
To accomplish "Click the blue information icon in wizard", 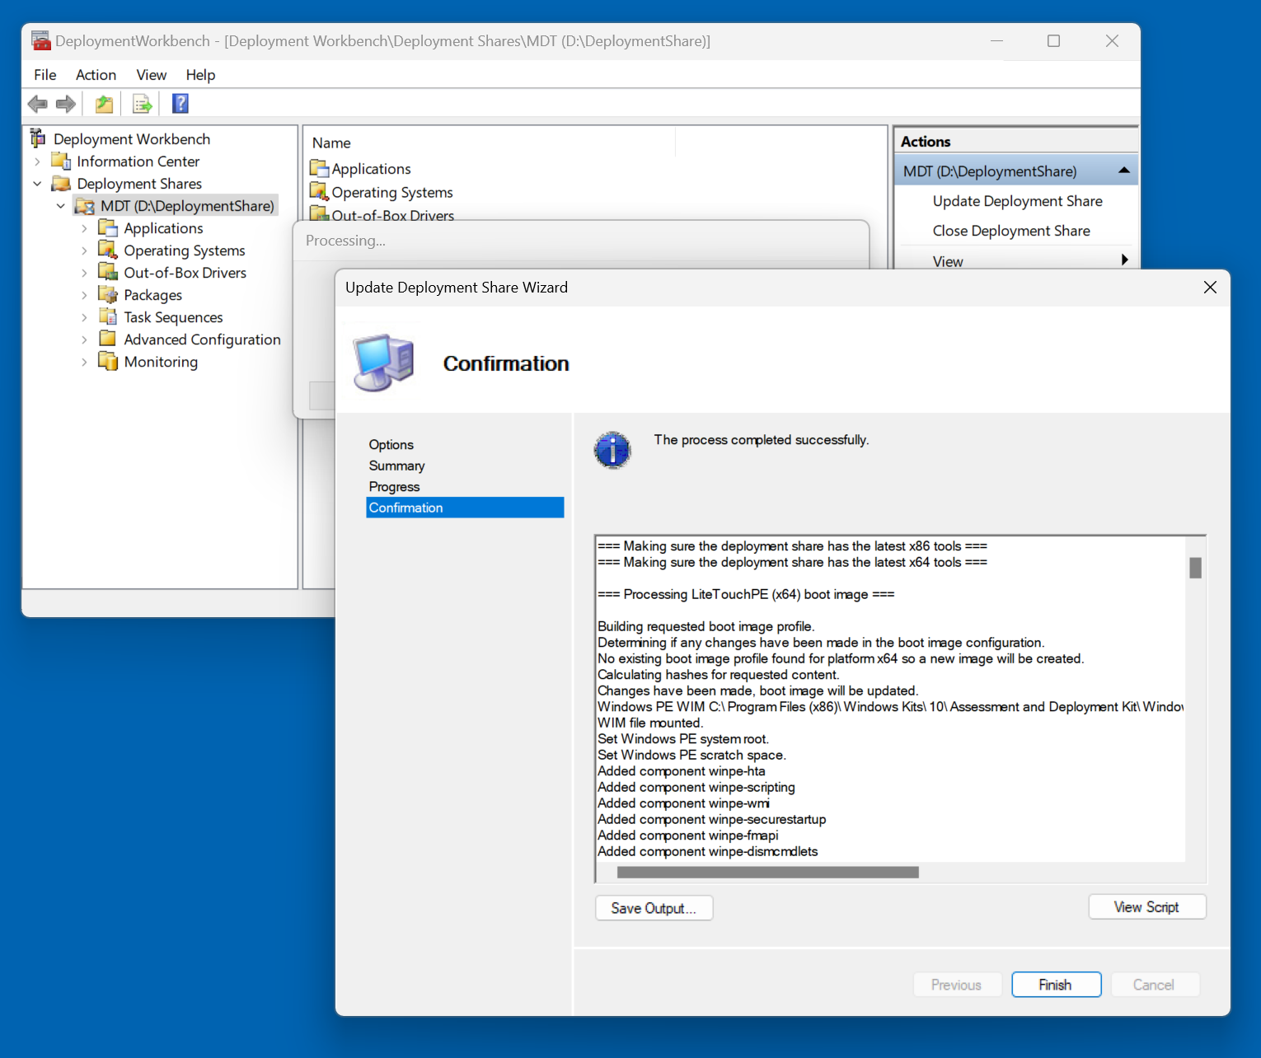I will pyautogui.click(x=612, y=450).
